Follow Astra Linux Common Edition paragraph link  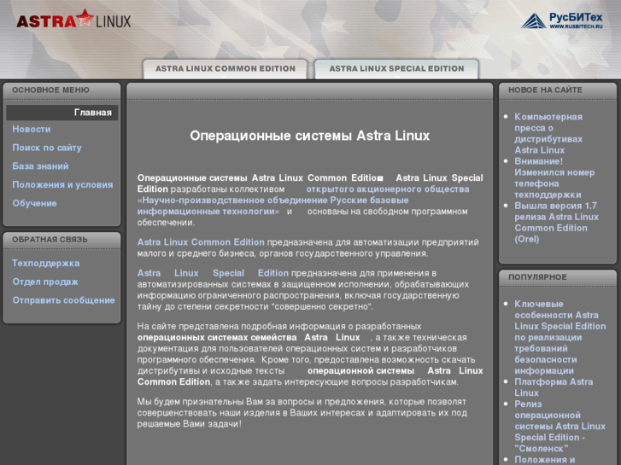[x=201, y=242]
